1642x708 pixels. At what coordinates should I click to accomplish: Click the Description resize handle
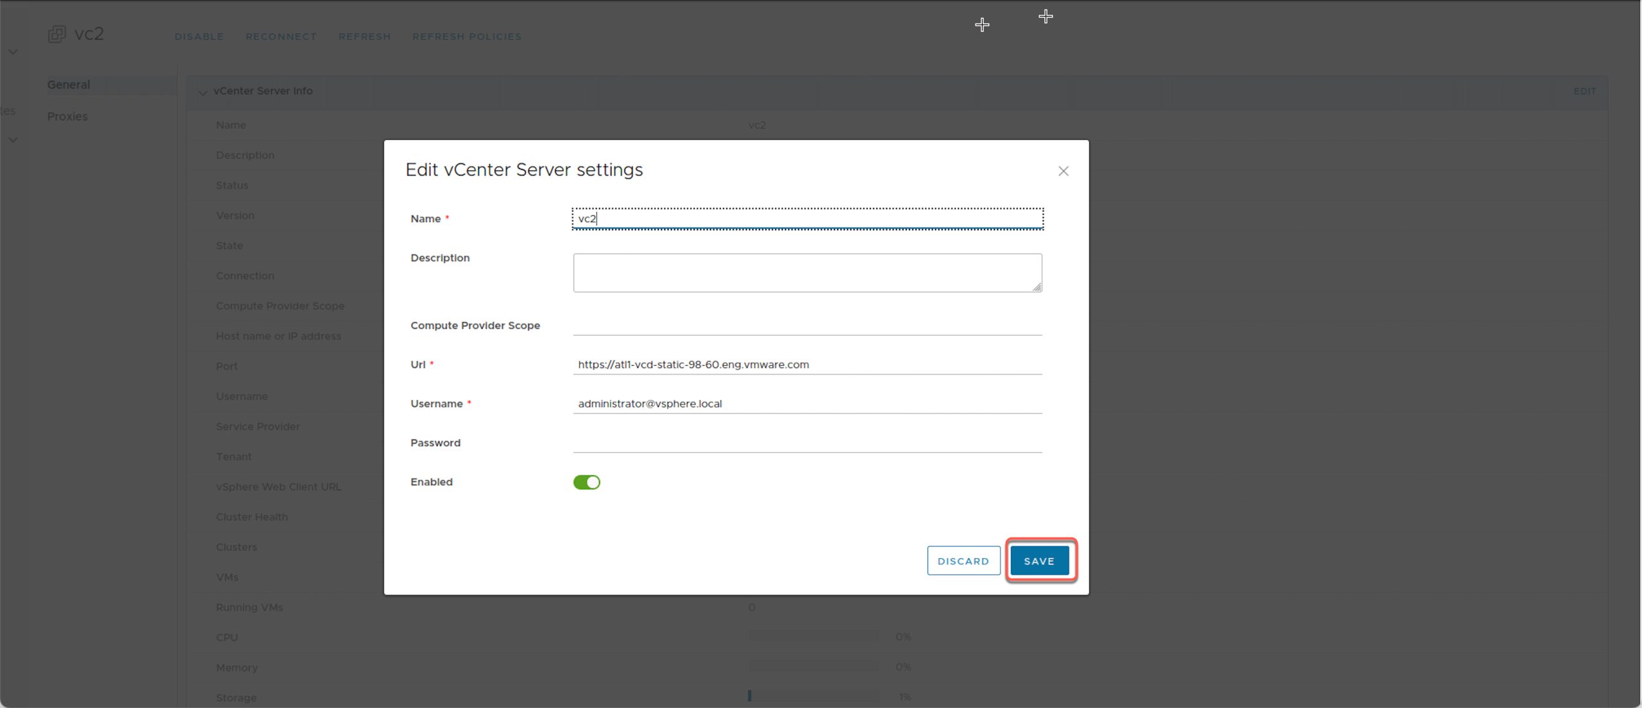(x=1037, y=288)
